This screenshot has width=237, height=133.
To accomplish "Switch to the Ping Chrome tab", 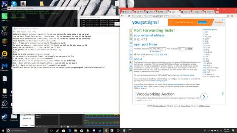I will pos(197,12).
